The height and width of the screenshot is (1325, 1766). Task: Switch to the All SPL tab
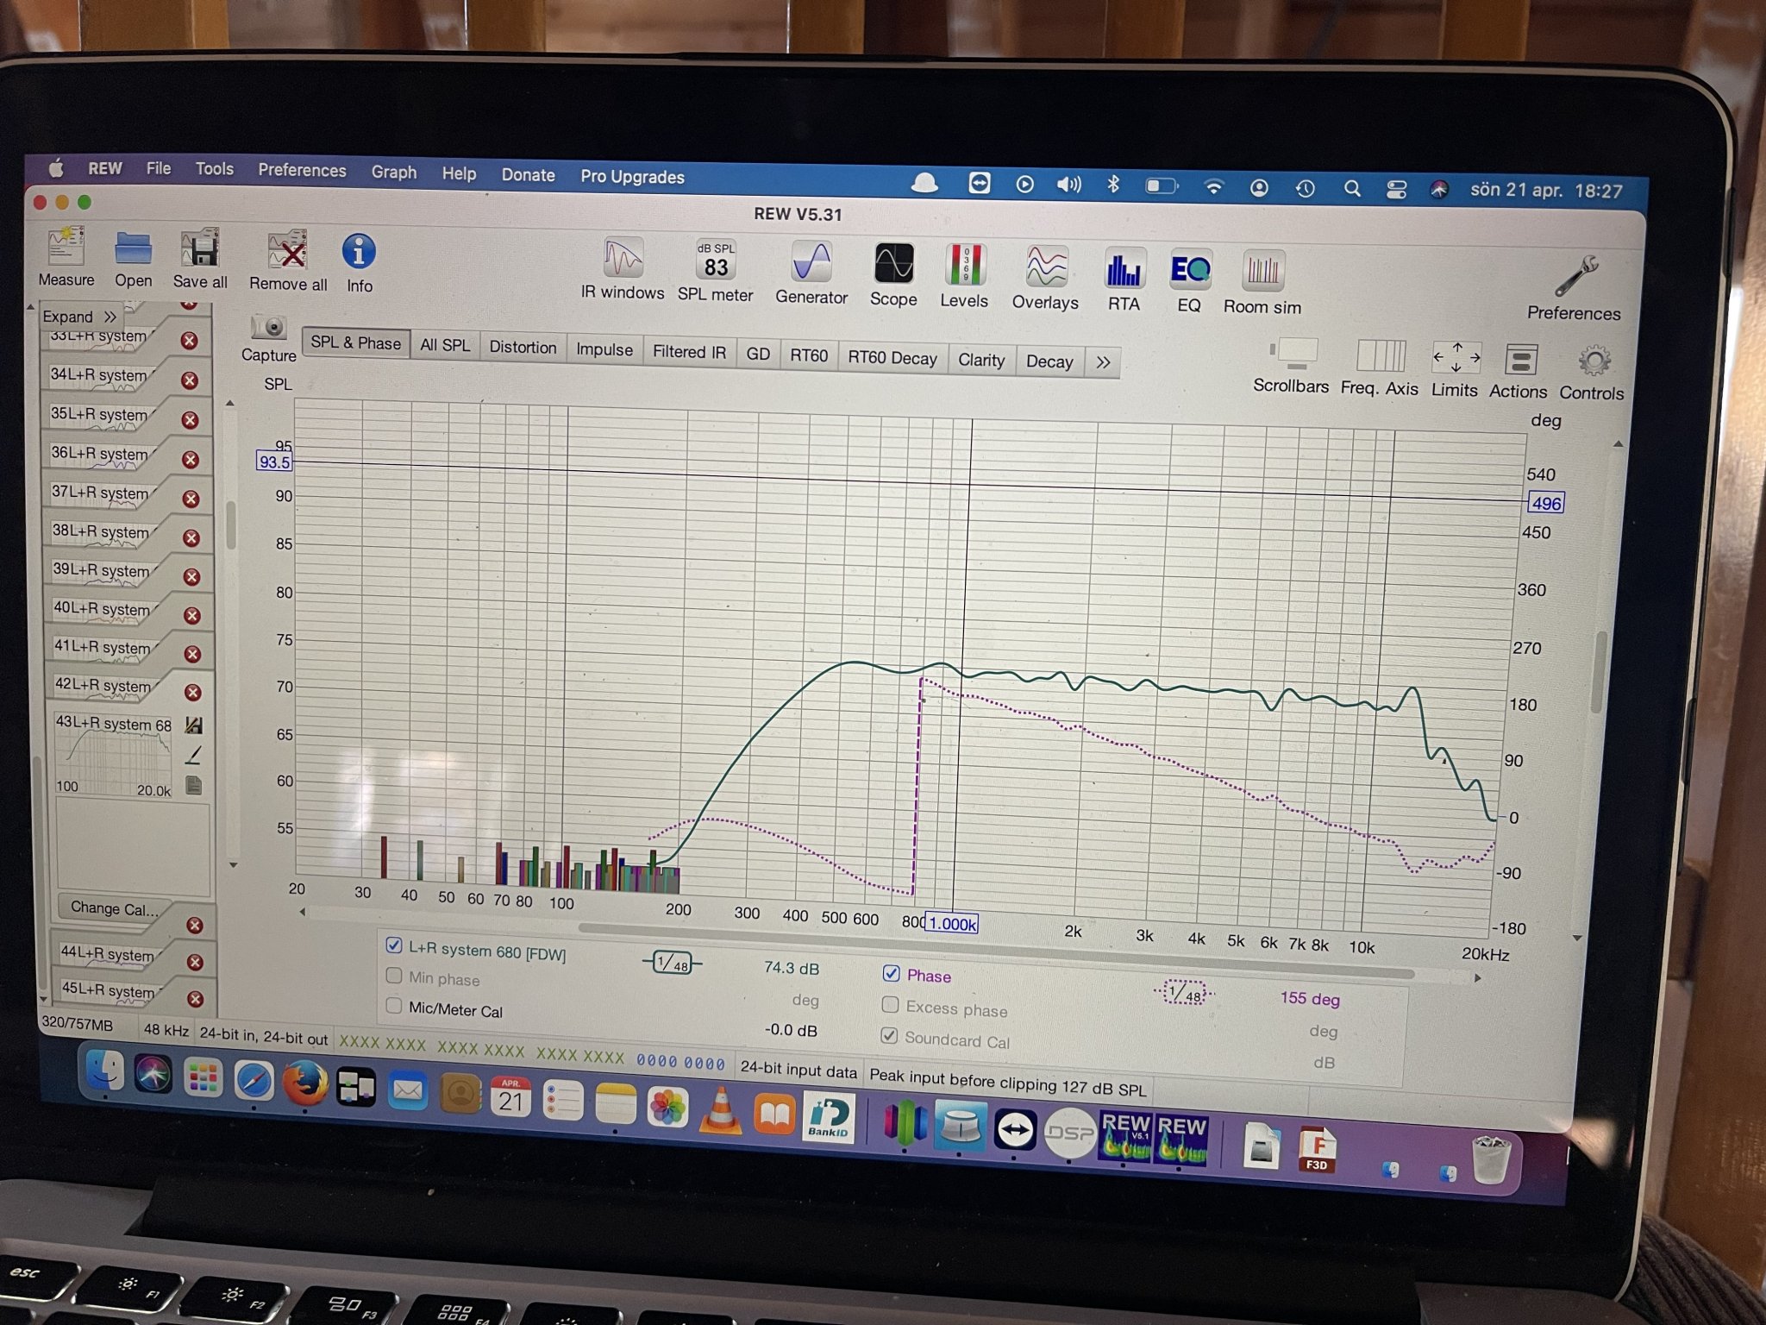click(445, 345)
